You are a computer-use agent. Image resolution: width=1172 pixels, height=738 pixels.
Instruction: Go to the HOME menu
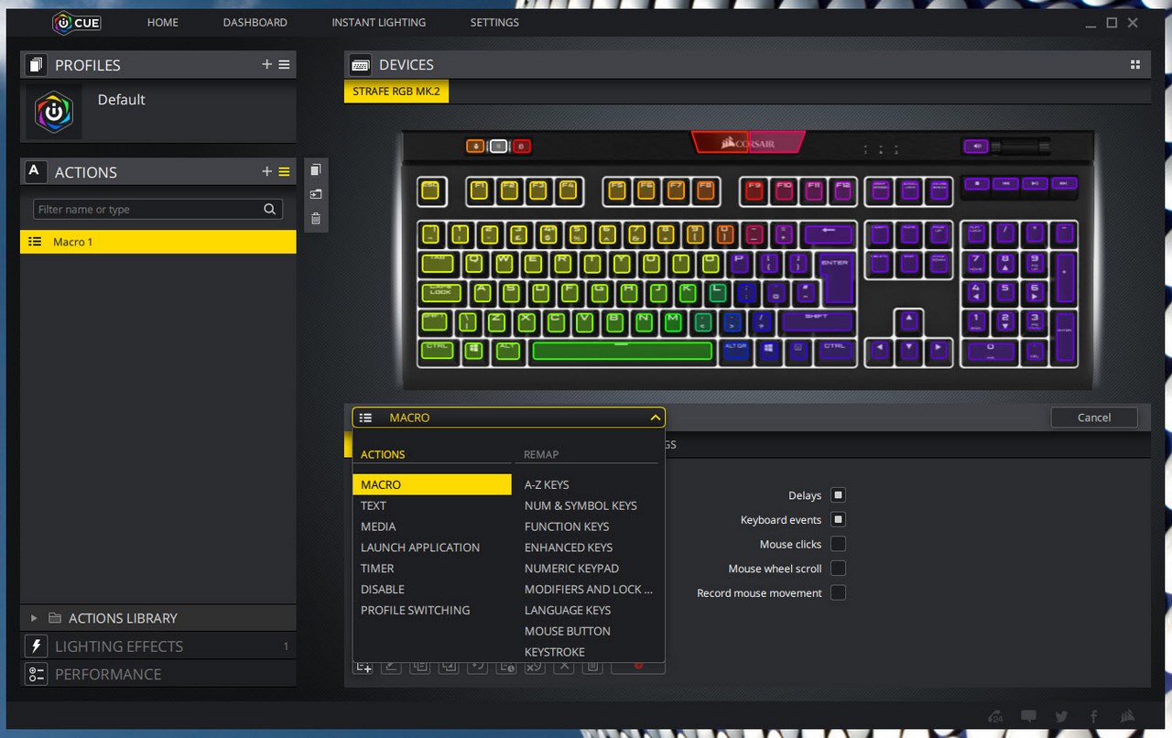163,23
